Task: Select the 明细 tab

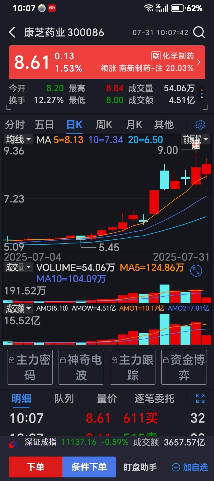Action: coord(21,399)
